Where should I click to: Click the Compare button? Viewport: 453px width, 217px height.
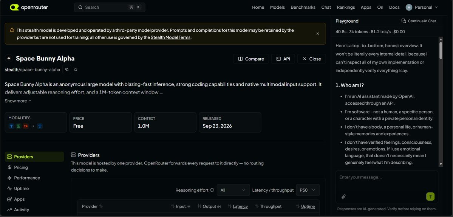point(251,59)
